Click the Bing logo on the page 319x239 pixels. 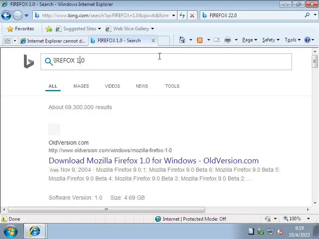(x=29, y=61)
